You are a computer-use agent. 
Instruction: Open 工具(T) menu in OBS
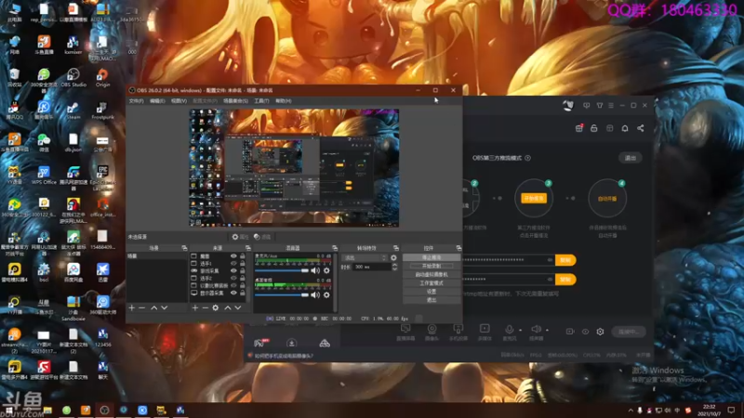click(x=261, y=101)
